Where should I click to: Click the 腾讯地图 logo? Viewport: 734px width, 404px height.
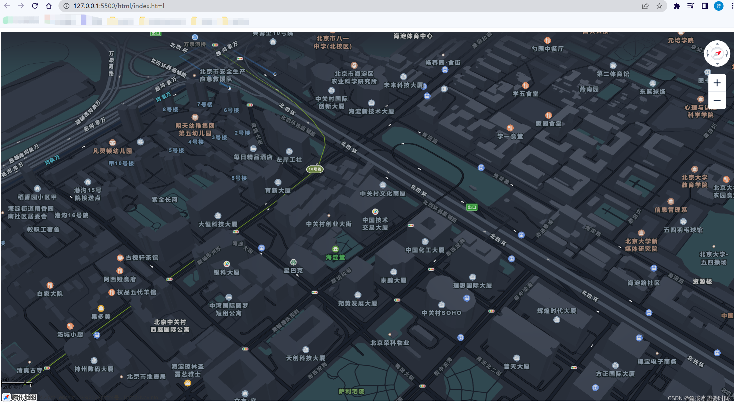[20, 397]
